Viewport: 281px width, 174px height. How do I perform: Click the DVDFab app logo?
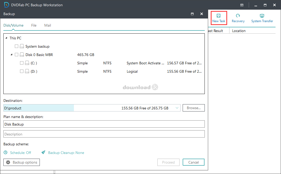tap(7, 5)
